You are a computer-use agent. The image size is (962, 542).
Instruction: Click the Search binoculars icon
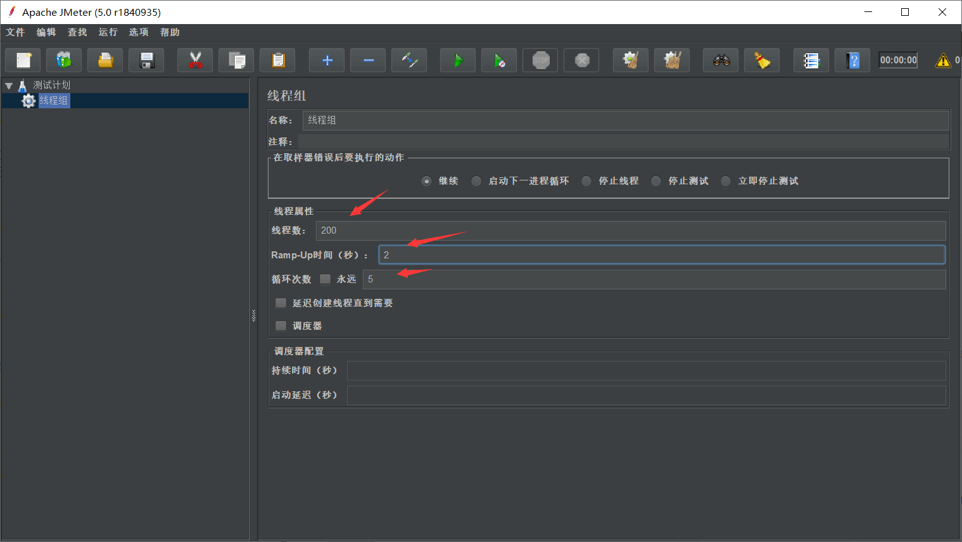[721, 60]
